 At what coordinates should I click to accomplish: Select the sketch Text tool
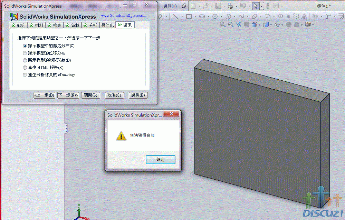pyautogui.click(x=304, y=16)
